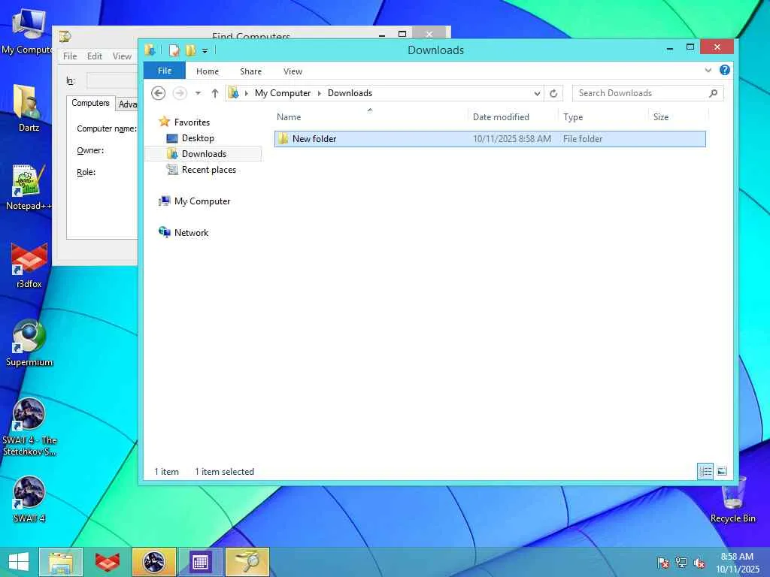The height and width of the screenshot is (577, 770).
Task: Open the Customize Quick Access Toolbar dropdown
Action: (x=205, y=50)
